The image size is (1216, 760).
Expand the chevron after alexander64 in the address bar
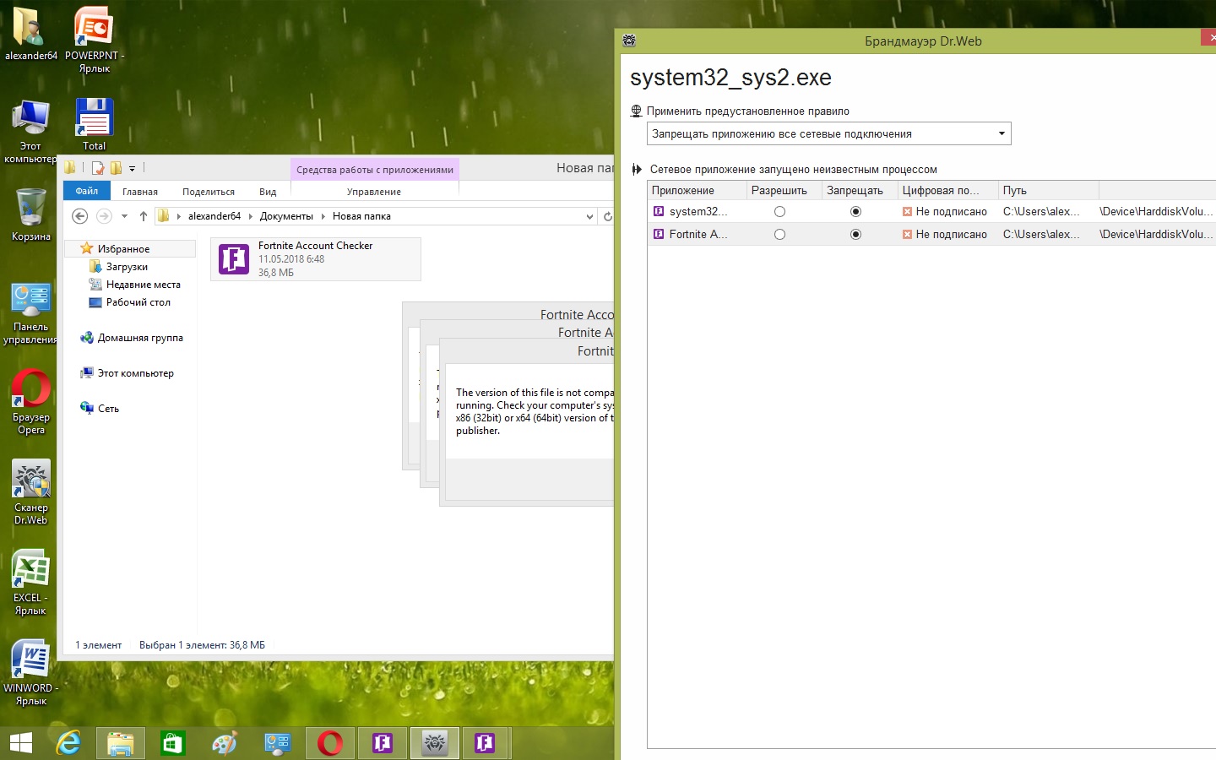coord(251,216)
